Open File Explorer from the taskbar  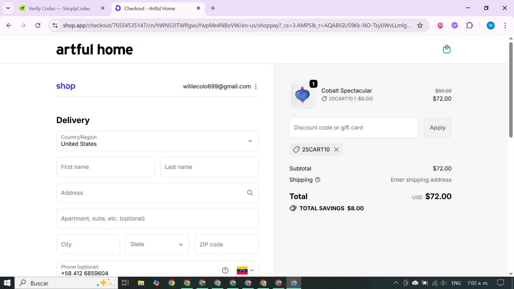(x=141, y=283)
